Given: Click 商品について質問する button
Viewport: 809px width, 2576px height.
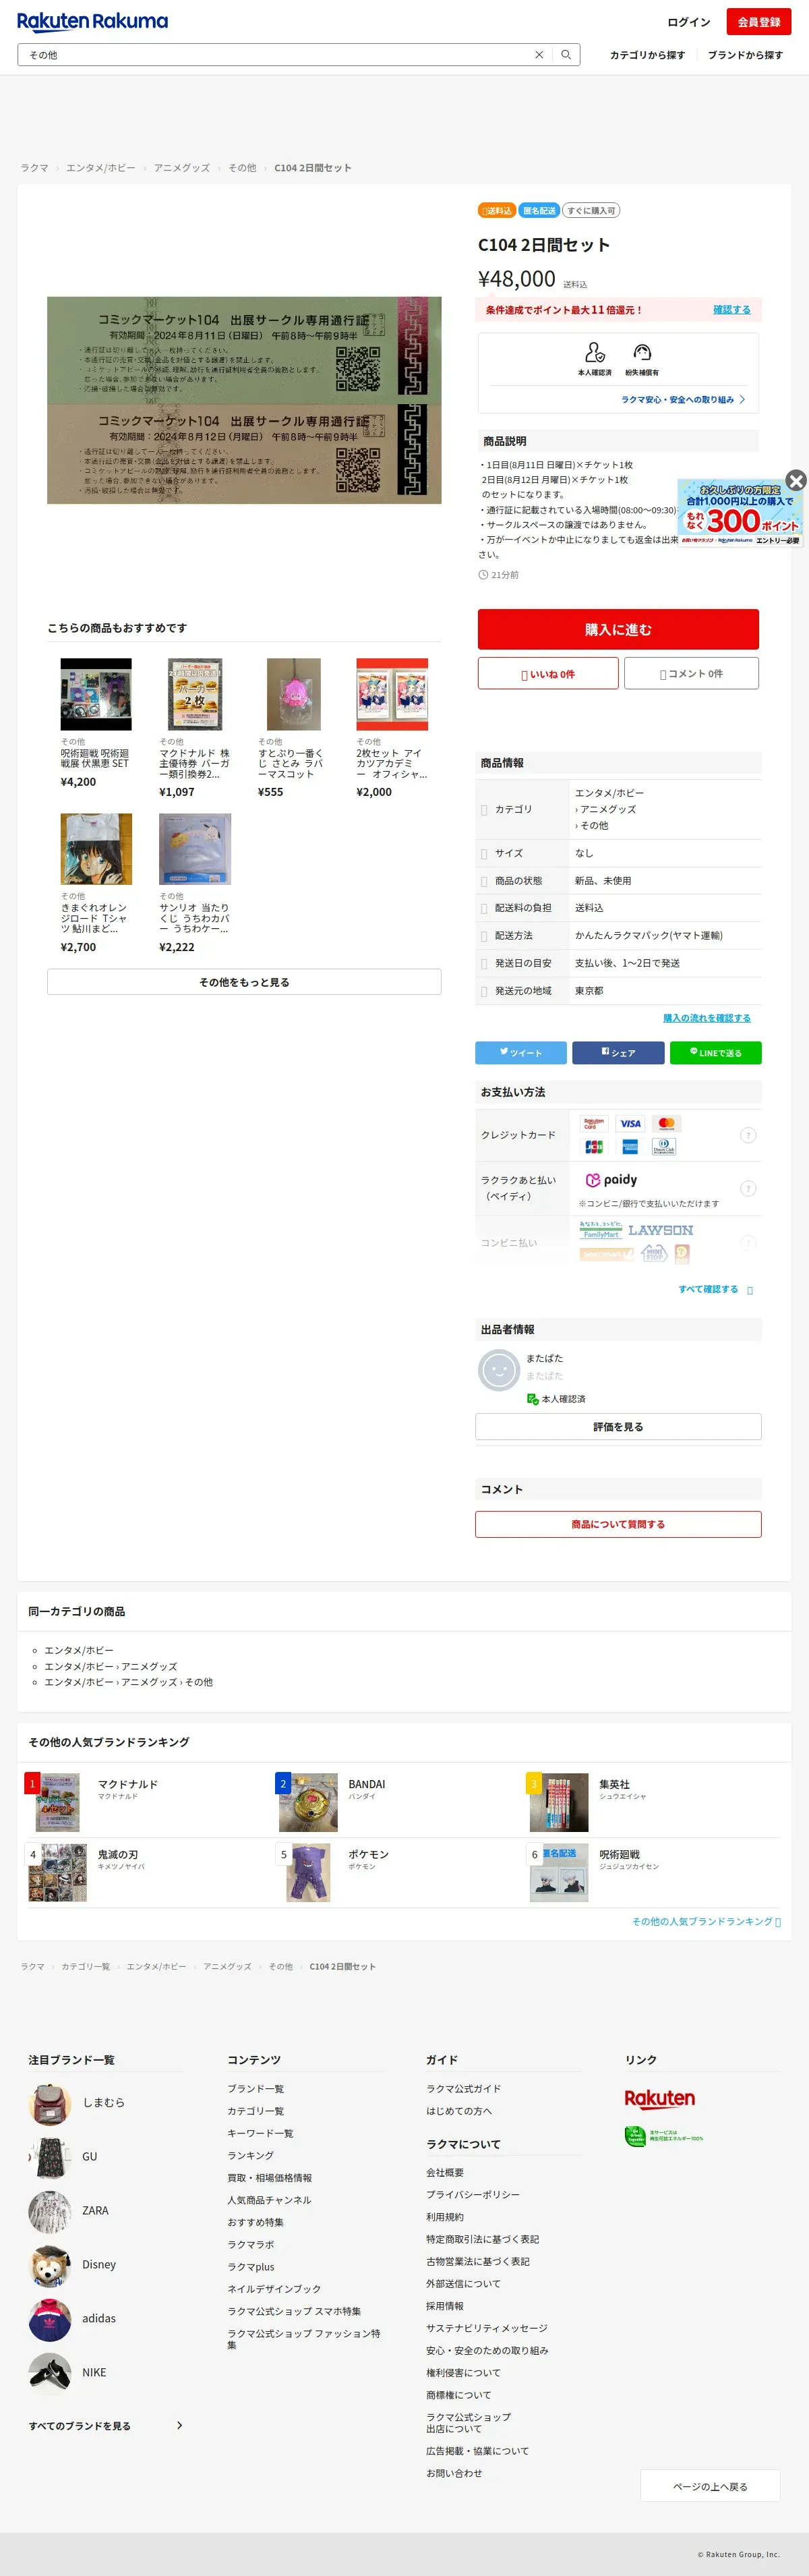Looking at the screenshot, I should coord(618,1524).
